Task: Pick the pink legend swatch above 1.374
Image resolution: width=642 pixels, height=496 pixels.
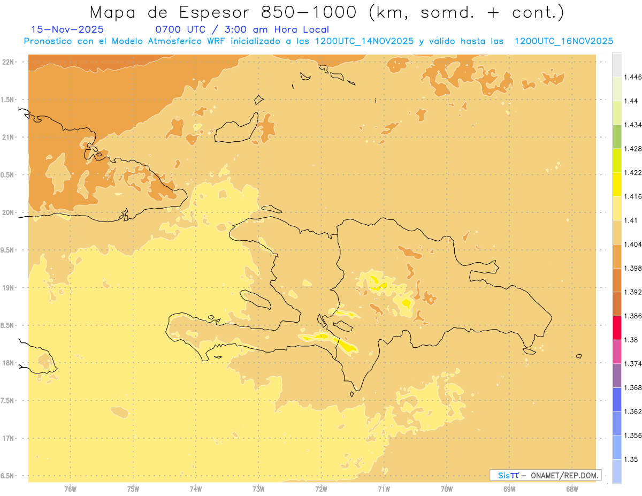Action: pyautogui.click(x=617, y=352)
